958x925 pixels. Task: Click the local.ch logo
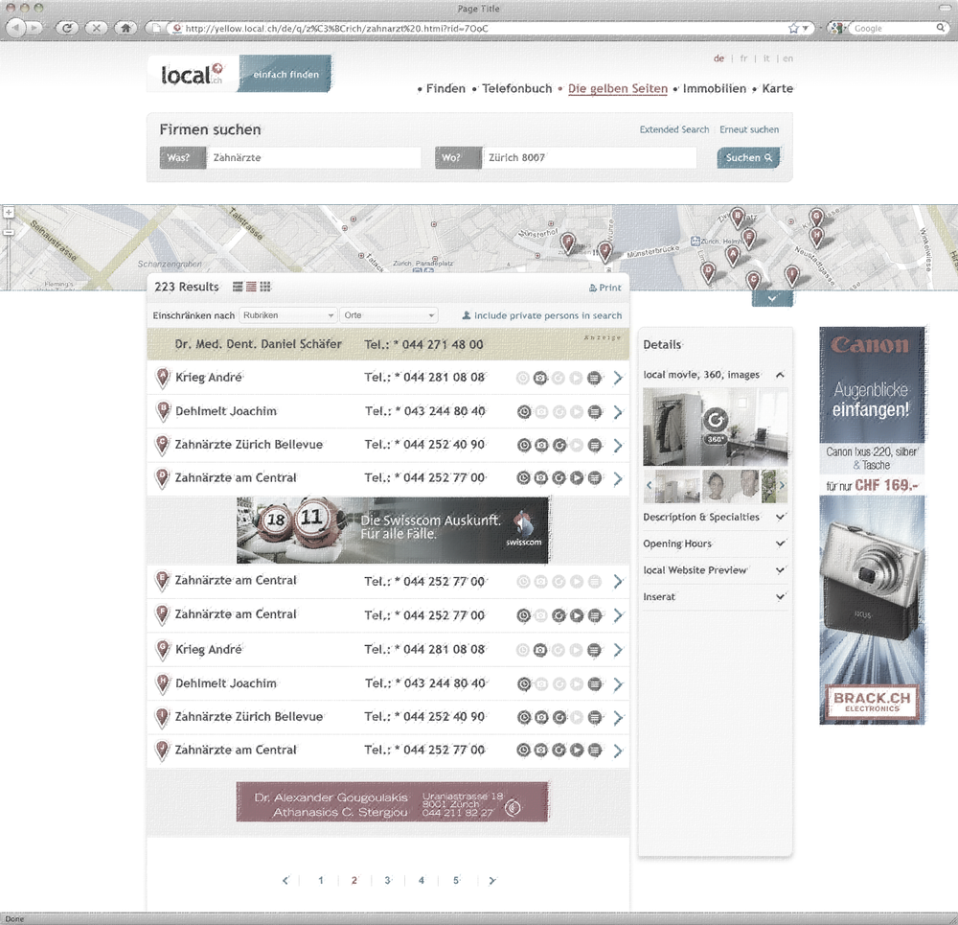(192, 74)
